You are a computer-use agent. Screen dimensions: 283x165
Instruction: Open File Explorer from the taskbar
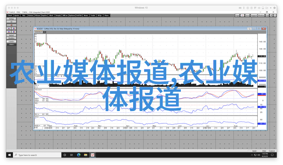pyautogui.click(x=85, y=155)
